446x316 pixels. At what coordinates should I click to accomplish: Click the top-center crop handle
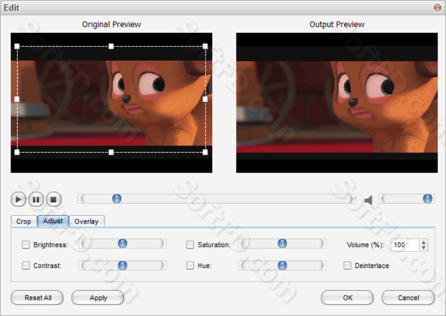coord(111,46)
